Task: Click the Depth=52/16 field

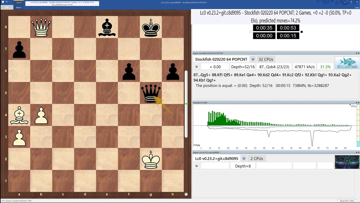Action: pyautogui.click(x=243, y=67)
